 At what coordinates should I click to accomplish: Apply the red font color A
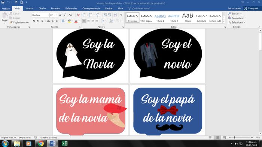(76, 21)
